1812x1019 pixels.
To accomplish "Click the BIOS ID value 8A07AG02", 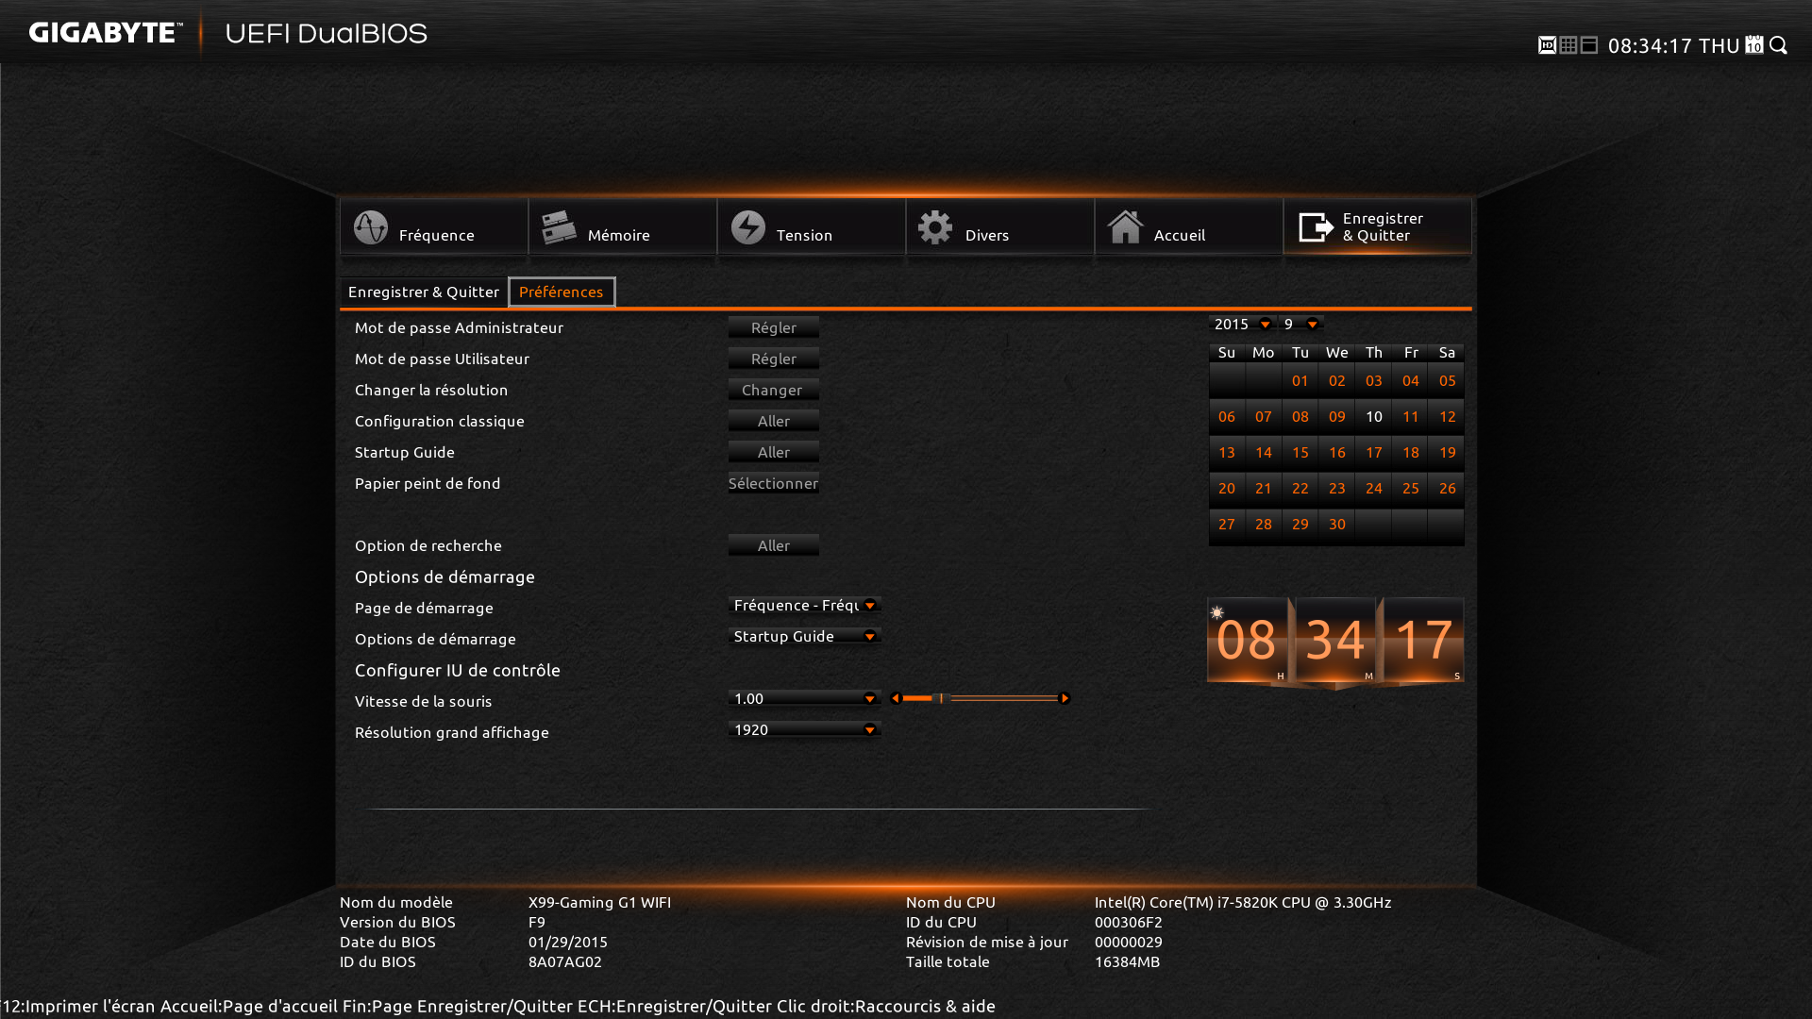I will tap(565, 961).
